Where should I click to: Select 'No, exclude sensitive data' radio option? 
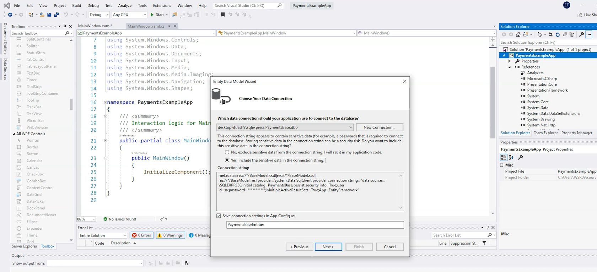coord(227,152)
